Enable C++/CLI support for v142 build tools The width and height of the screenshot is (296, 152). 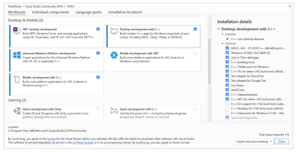click(227, 104)
